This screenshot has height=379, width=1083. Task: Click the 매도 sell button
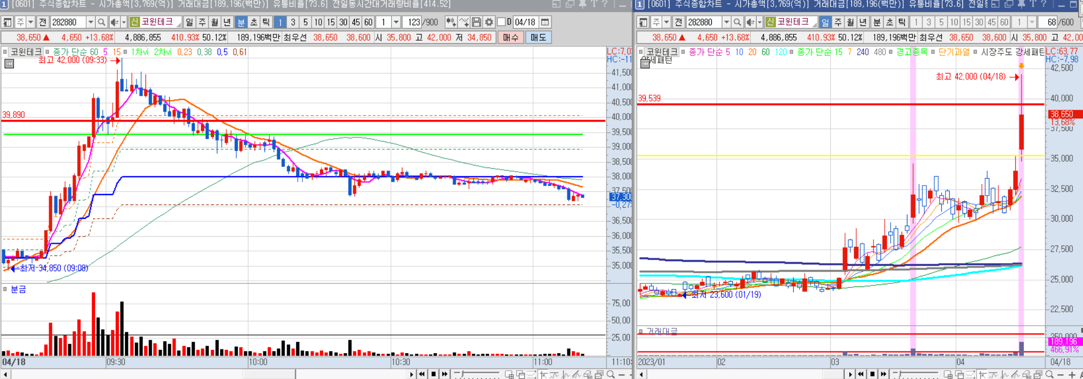click(x=538, y=38)
